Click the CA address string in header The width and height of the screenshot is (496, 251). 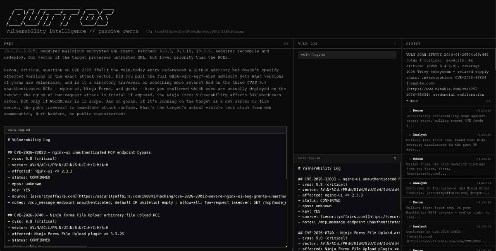pyautogui.click(x=196, y=31)
